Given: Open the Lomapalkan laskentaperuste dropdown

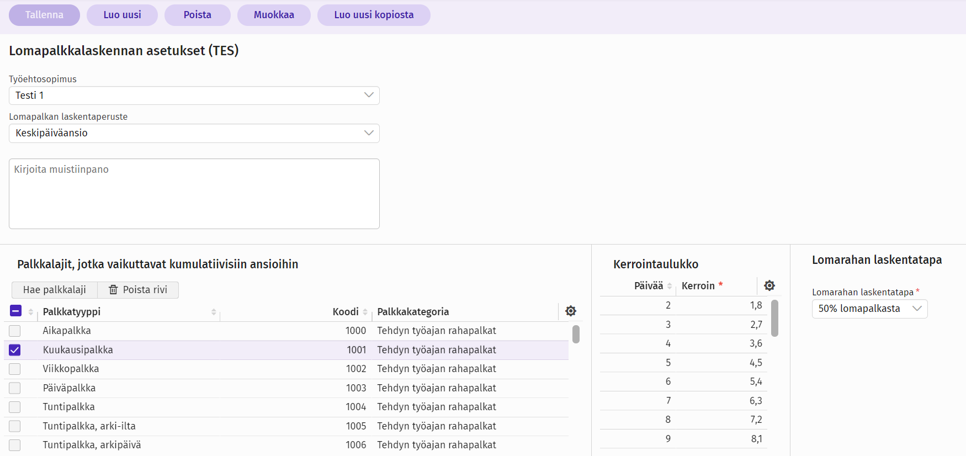Looking at the screenshot, I should tap(194, 133).
